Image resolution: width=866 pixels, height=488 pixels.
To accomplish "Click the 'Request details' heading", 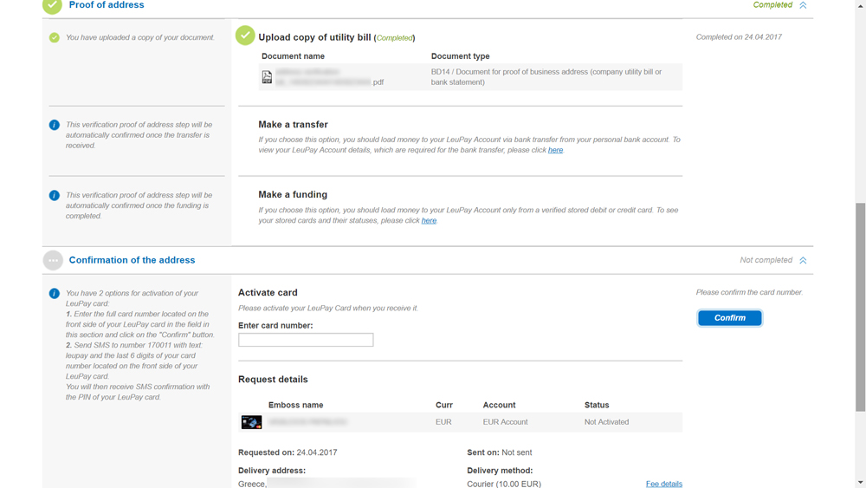I will (273, 379).
